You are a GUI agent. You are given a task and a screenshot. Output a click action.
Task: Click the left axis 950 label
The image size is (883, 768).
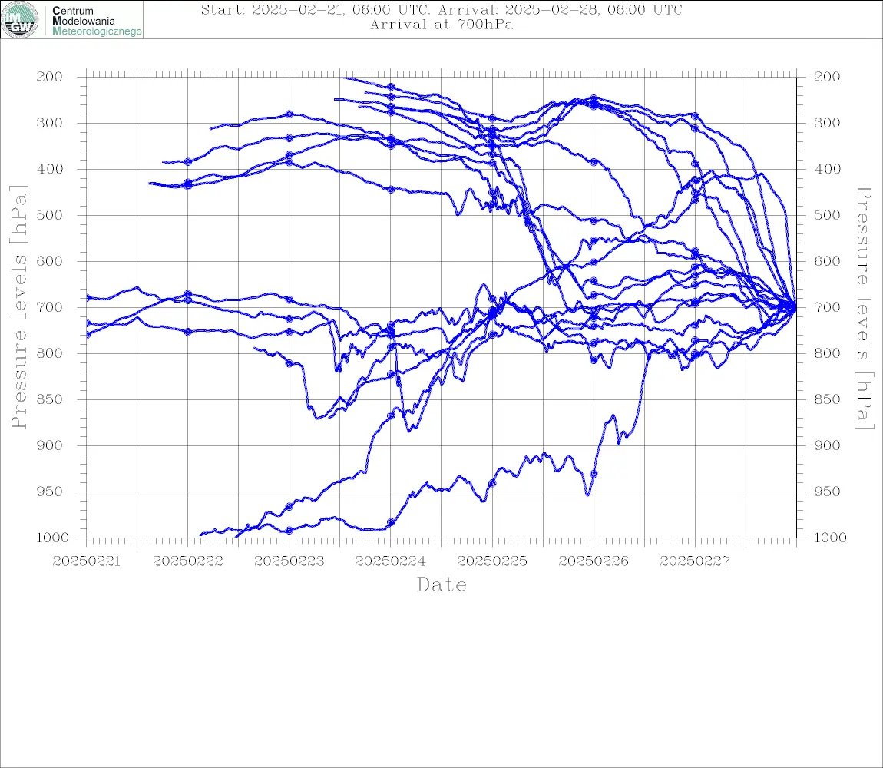click(x=50, y=492)
